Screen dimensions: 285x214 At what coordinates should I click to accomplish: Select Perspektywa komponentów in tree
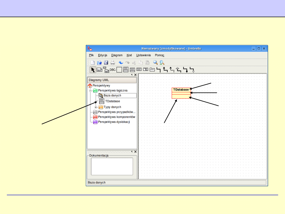(x=117, y=117)
